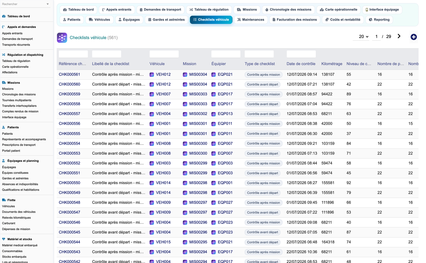Open the Carte opérationnelle tab
The width and height of the screenshot is (426, 263).
tap(338, 10)
